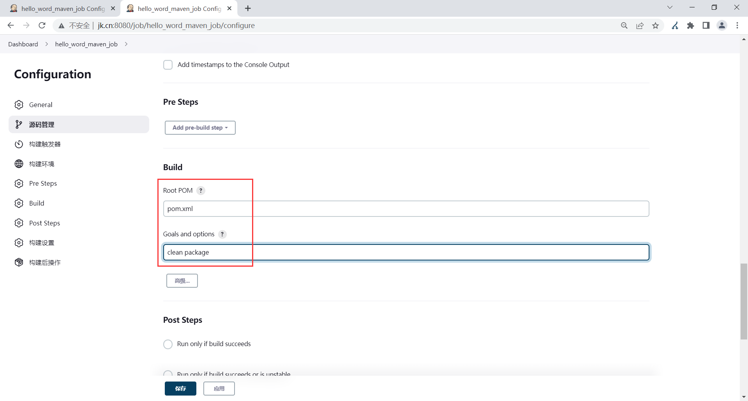Go to 源码管理 section
This screenshot has height=401, width=748.
point(79,124)
